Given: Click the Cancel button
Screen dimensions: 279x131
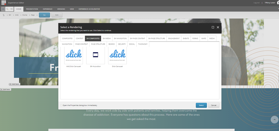Looking at the screenshot, I should tap(214, 105).
